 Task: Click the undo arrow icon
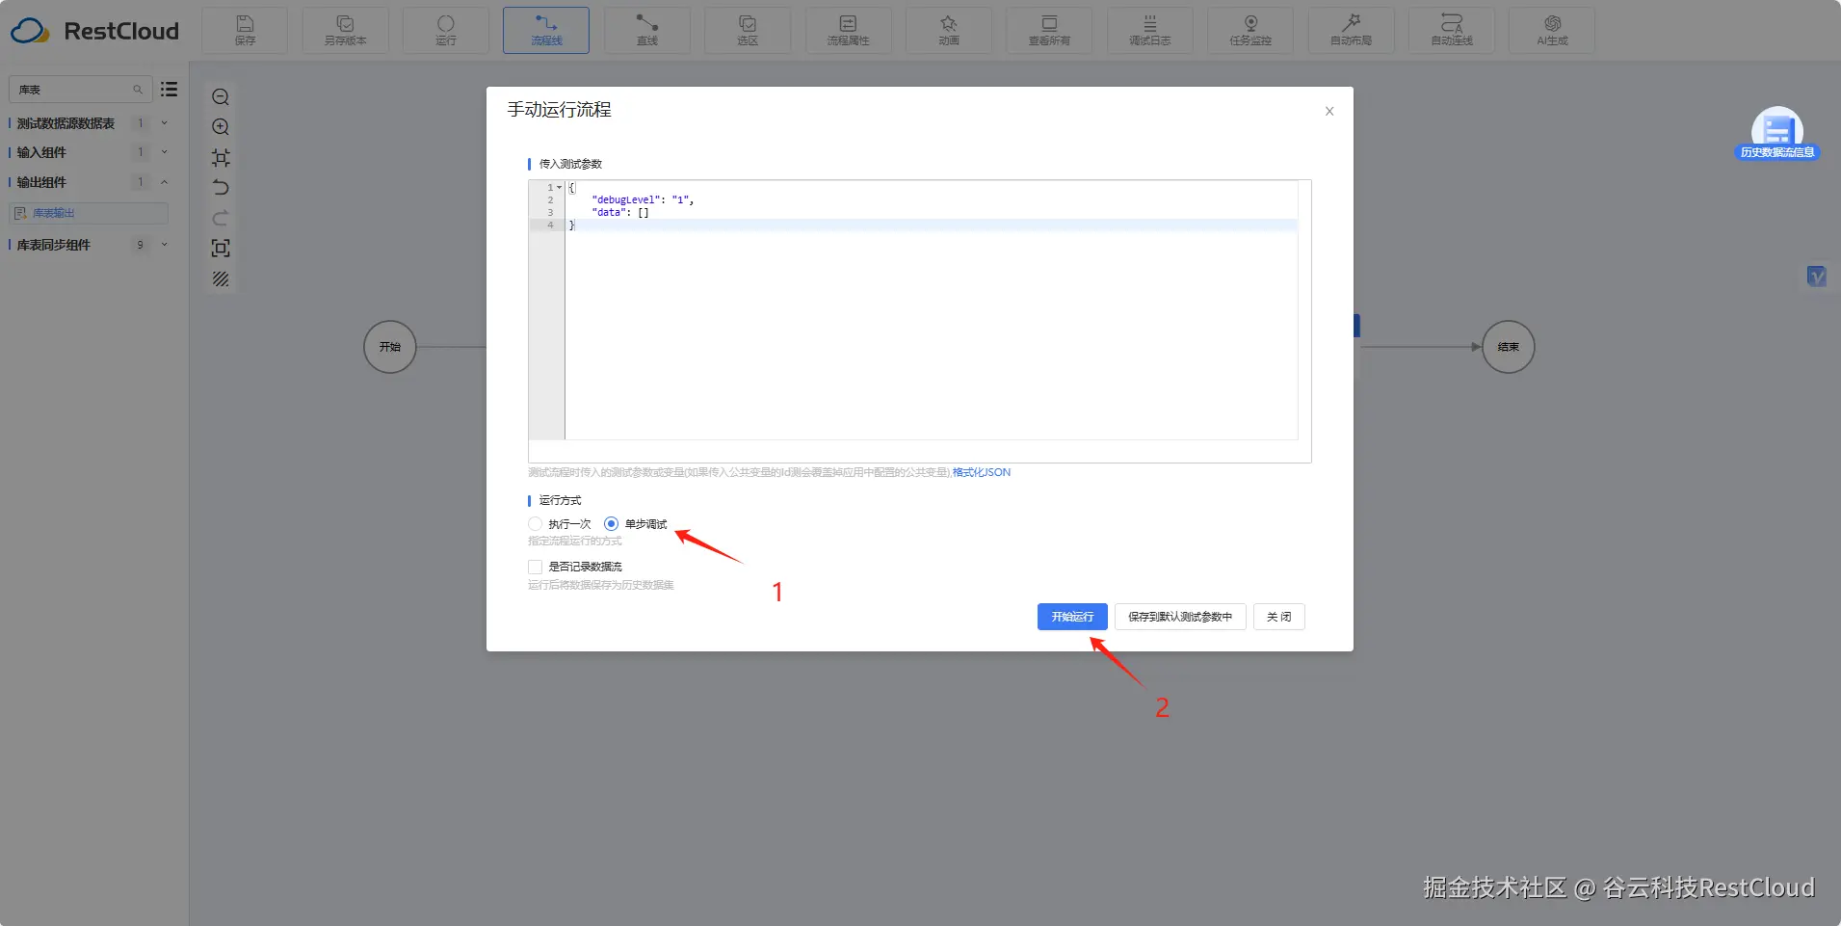(x=221, y=188)
